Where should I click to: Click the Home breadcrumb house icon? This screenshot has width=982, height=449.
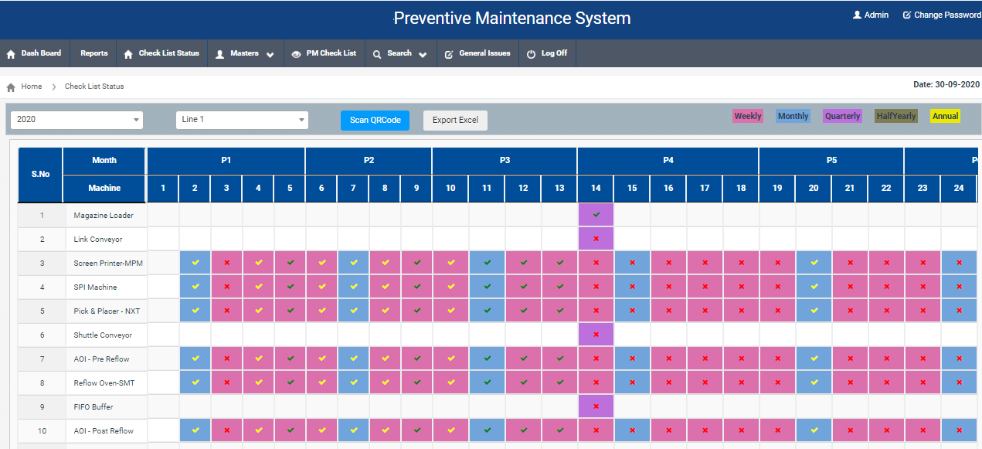coord(11,87)
